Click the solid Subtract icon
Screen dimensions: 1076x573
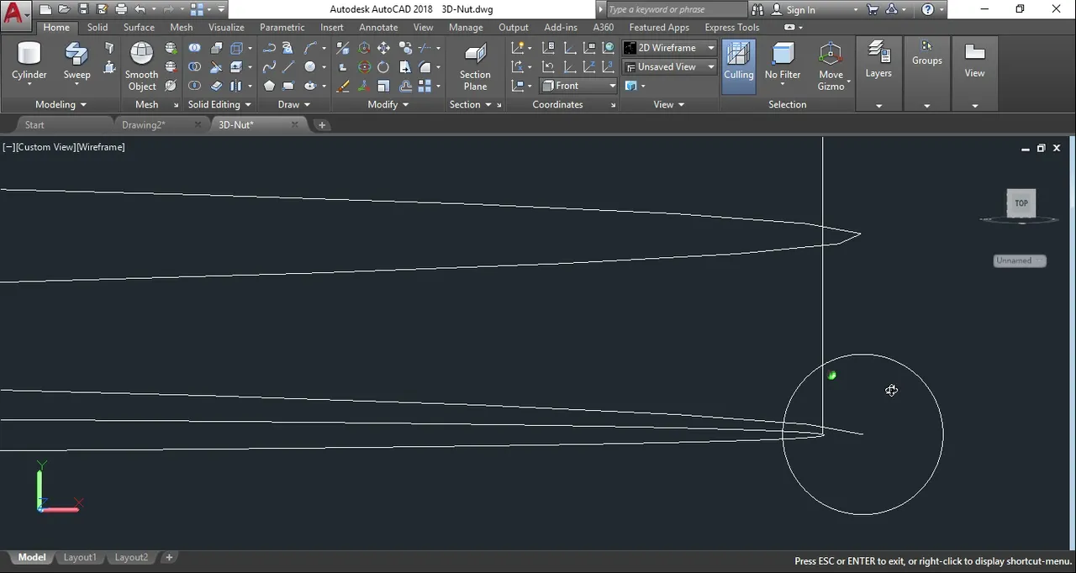194,67
